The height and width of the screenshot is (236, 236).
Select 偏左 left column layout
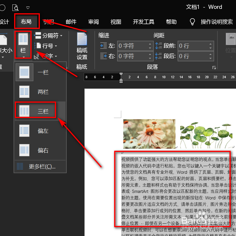tap(40, 131)
